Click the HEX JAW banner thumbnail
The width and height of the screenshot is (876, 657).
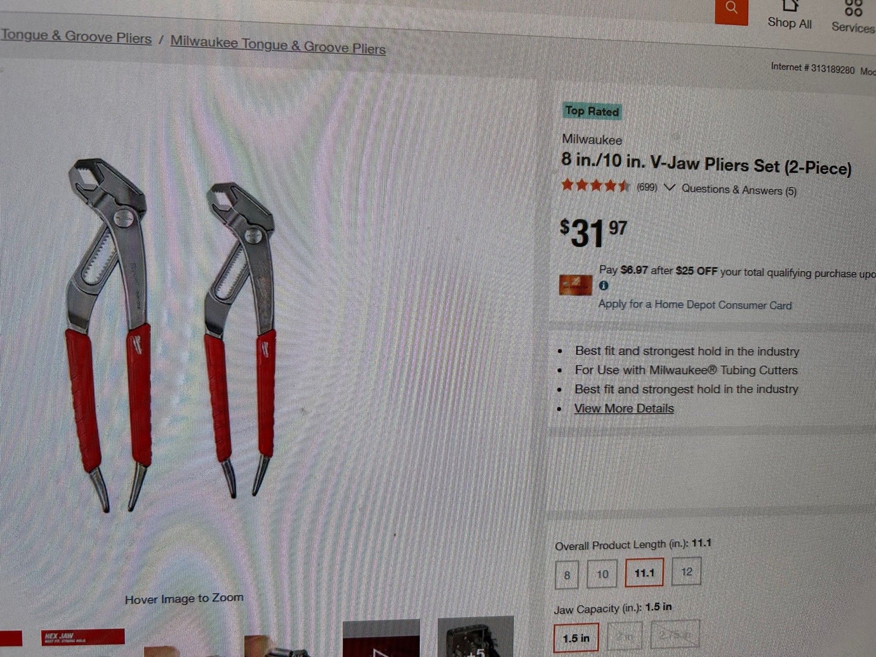(83, 637)
